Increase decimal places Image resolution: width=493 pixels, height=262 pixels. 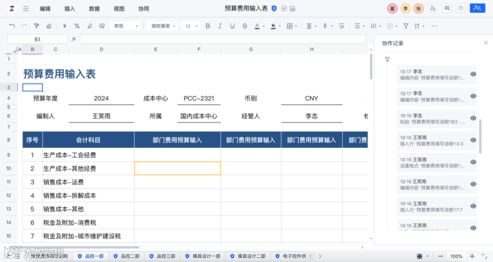point(102,26)
